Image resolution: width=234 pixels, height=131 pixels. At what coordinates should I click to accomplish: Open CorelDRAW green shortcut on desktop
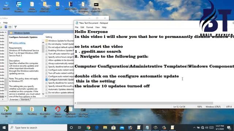(6, 112)
